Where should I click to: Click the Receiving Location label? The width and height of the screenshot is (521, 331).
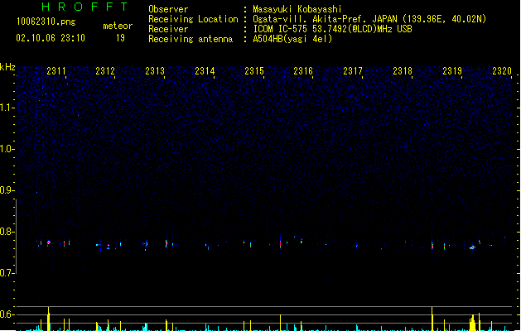tap(193, 19)
